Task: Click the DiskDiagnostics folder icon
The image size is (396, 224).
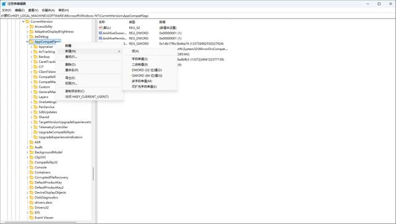Action: click(32, 197)
